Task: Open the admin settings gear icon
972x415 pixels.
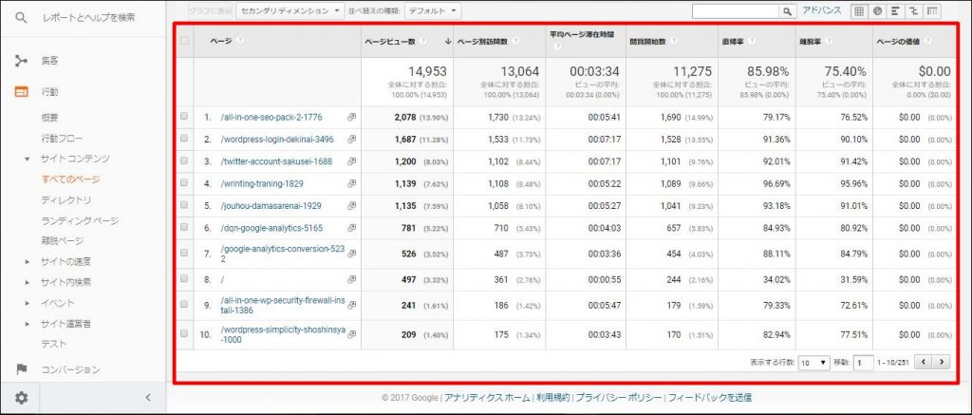Action: 21,398
